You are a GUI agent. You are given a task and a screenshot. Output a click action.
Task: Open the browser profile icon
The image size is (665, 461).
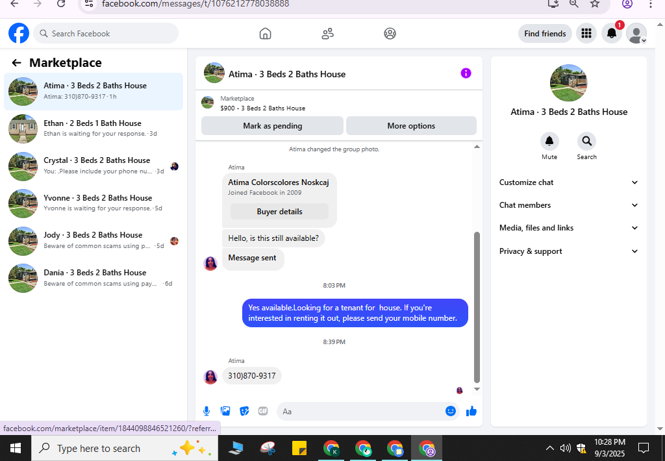[x=627, y=4]
